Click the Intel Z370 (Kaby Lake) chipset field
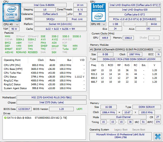The image size is (163, 142). pos(52,102)
